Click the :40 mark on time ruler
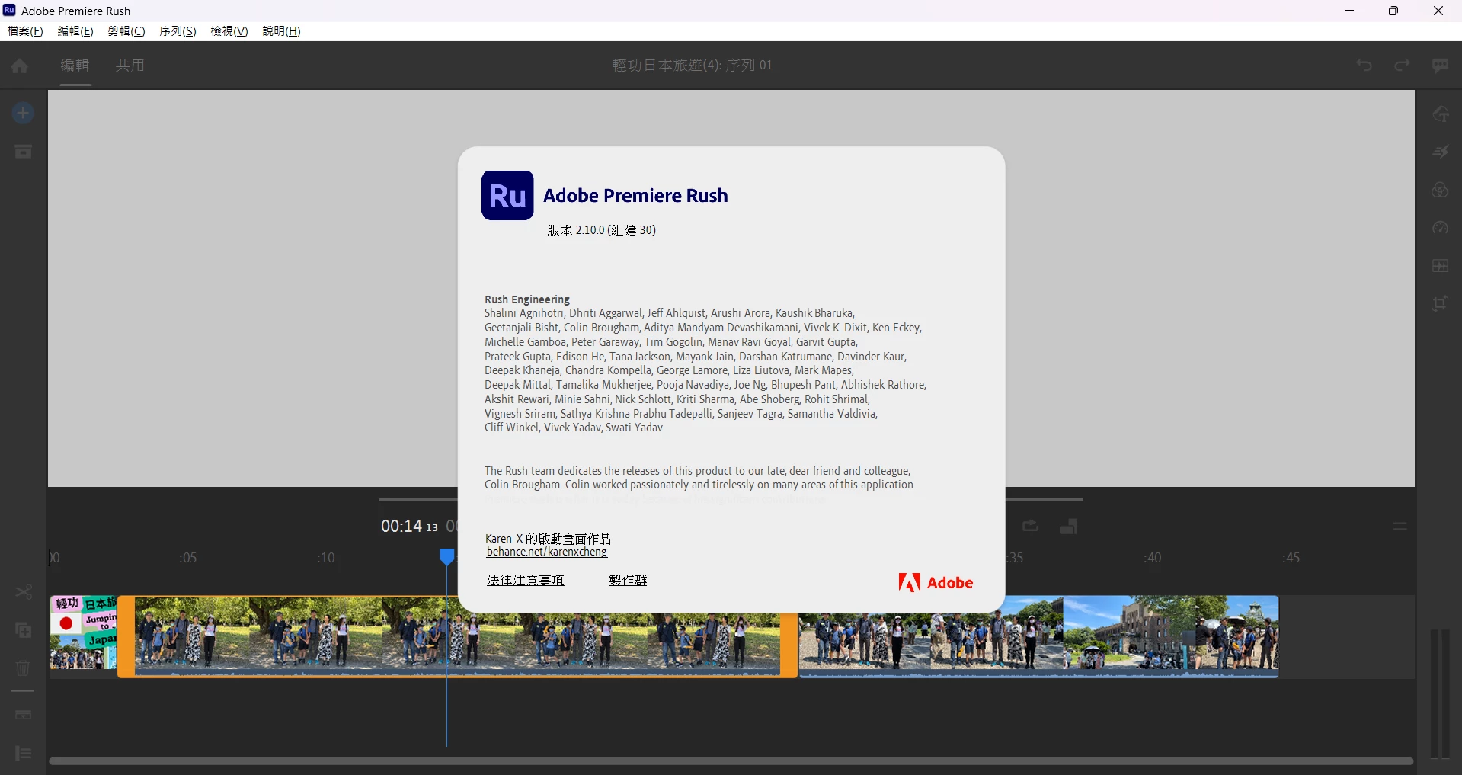The width and height of the screenshot is (1462, 775). [x=1152, y=558]
